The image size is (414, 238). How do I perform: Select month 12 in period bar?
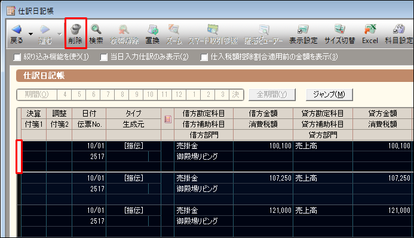[x=179, y=94]
